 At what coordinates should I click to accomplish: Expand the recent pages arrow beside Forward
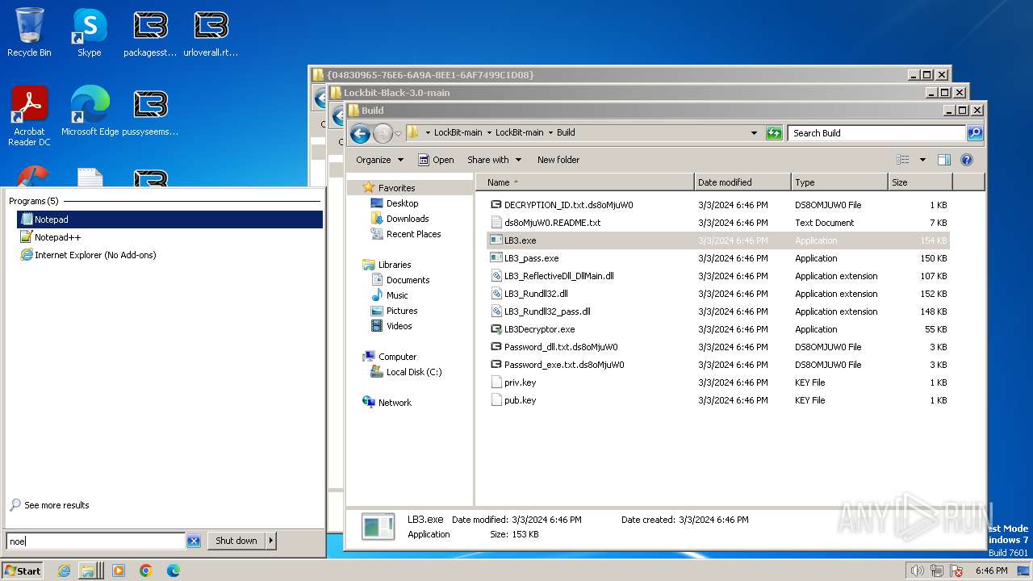point(398,134)
